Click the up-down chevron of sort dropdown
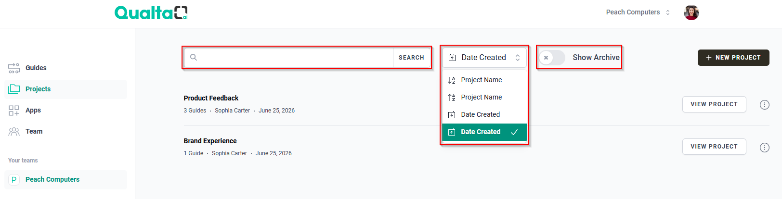The width and height of the screenshot is (782, 199). point(518,58)
